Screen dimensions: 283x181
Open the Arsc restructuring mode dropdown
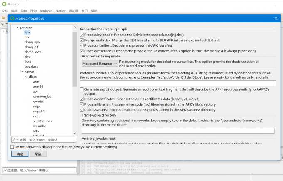[99, 64]
